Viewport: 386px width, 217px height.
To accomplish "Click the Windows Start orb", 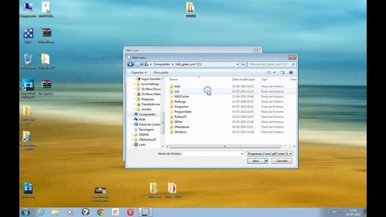I will (25, 212).
